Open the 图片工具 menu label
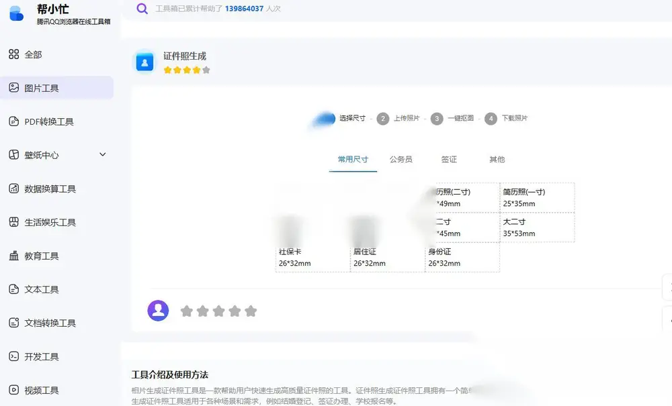672x406 pixels. point(42,88)
